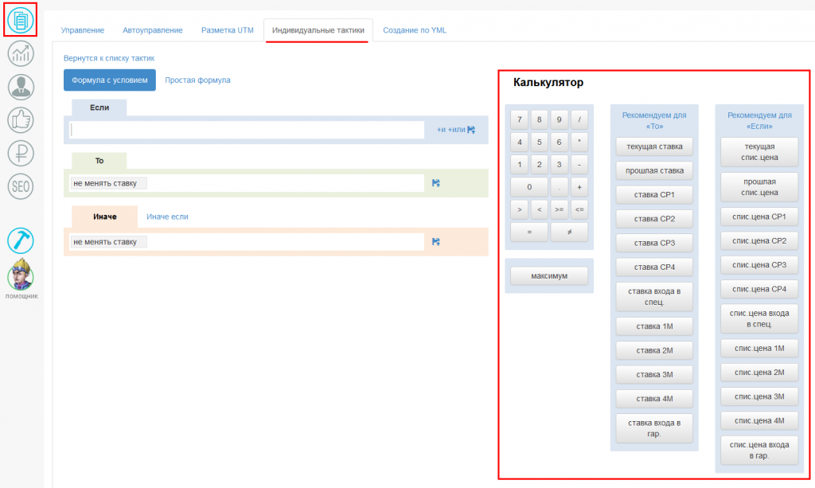Image resolution: width=815 pixels, height=488 pixels.
Task: Insert спис.цена 2М variable
Action: coord(759,372)
